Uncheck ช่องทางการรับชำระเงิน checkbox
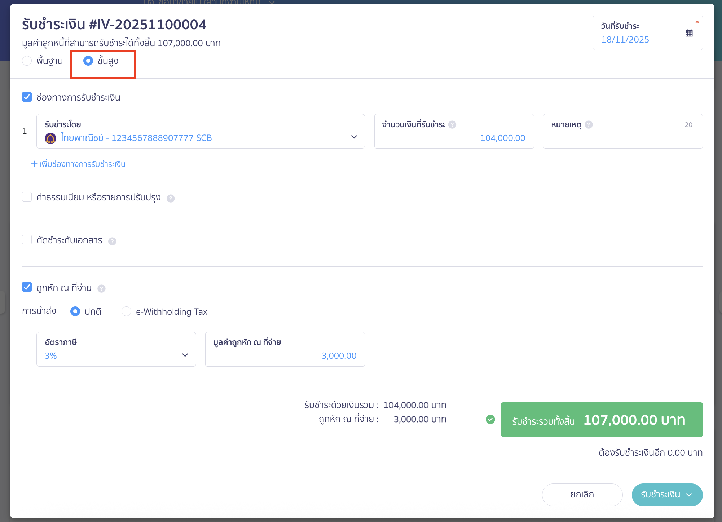The height and width of the screenshot is (522, 722). 27,97
